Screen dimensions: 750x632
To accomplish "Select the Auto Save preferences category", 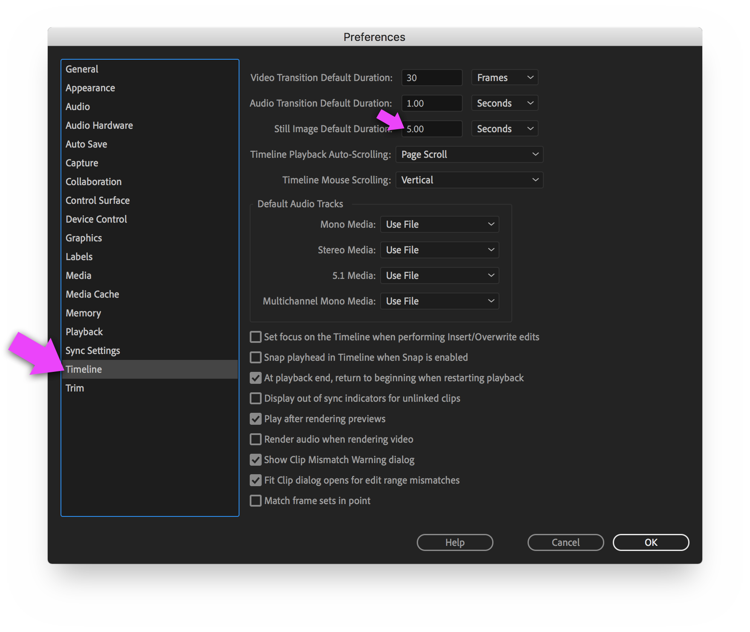I will tap(86, 144).
